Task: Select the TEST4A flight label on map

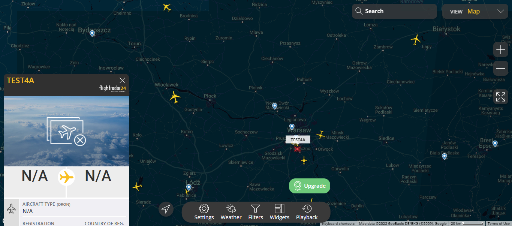Action: tap(298, 140)
